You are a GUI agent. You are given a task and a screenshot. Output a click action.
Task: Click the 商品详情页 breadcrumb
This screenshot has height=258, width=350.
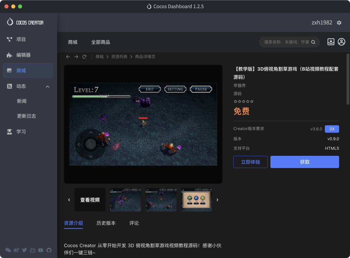coord(145,57)
